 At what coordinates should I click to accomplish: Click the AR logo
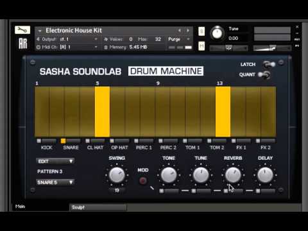tap(23, 44)
